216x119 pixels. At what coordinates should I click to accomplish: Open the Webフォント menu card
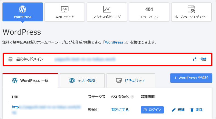pos(64,12)
